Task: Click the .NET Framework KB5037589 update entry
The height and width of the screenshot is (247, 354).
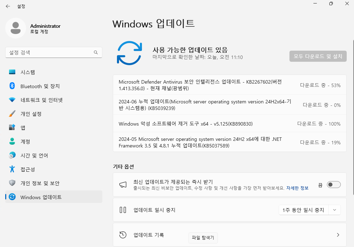Action: click(x=230, y=142)
